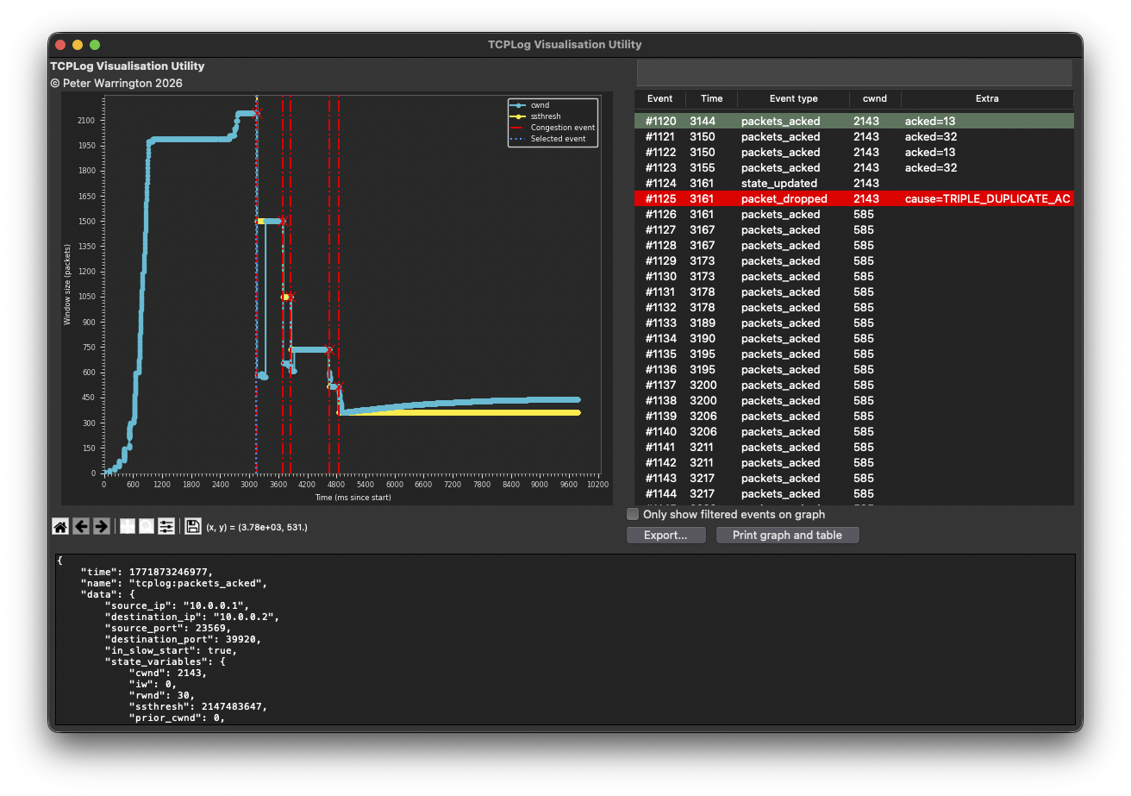Sort table by Event type column header

click(x=793, y=98)
